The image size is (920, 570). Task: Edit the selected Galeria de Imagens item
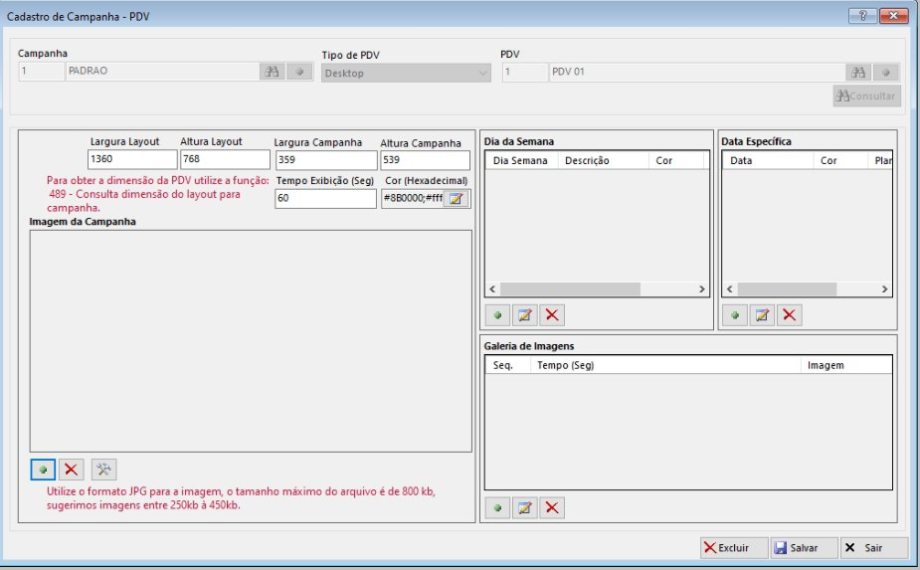click(x=525, y=507)
